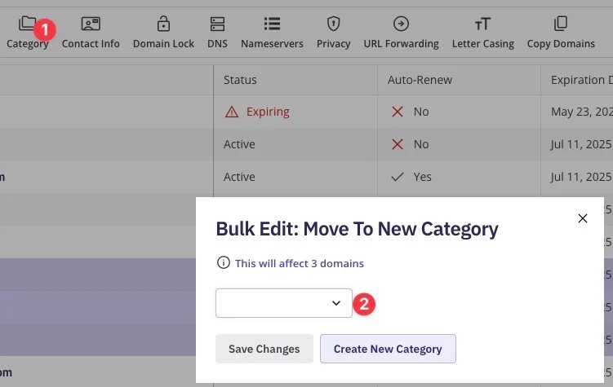This screenshot has height=387, width=613.
Task: Click the May 23 expiration date
Action: coord(582,112)
